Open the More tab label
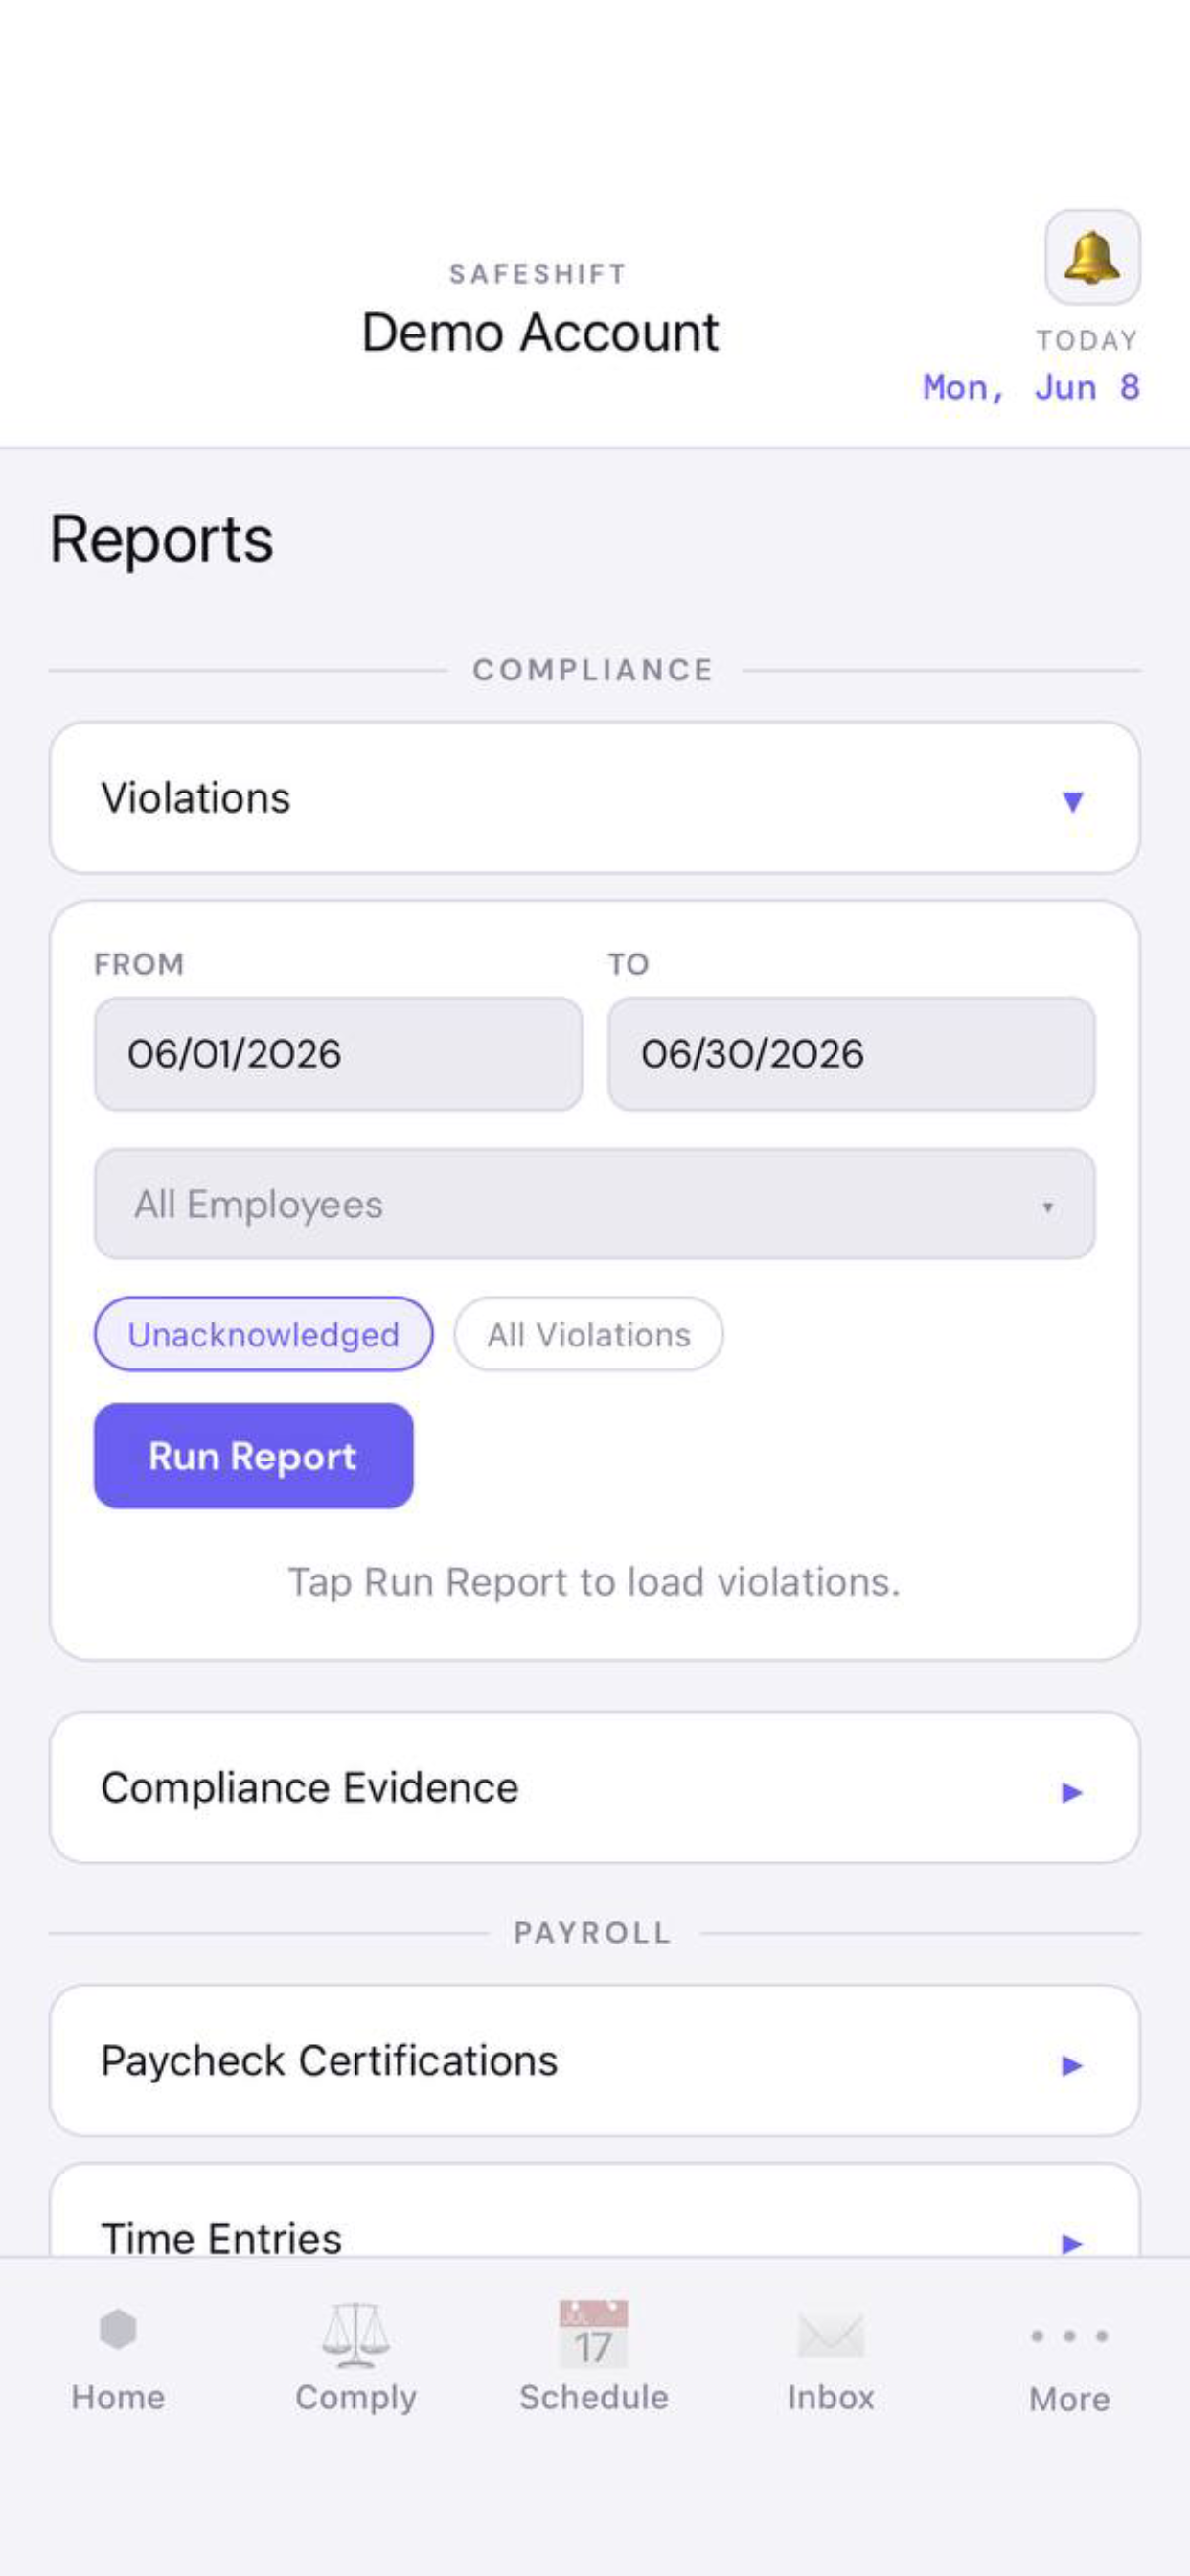The height and width of the screenshot is (2576, 1190). pos(1069,2399)
